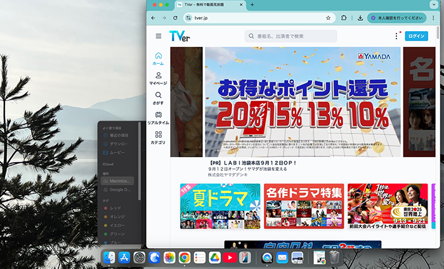444x269 pixels.
Task: Go forward in Chrome
Action: pyautogui.click(x=164, y=18)
